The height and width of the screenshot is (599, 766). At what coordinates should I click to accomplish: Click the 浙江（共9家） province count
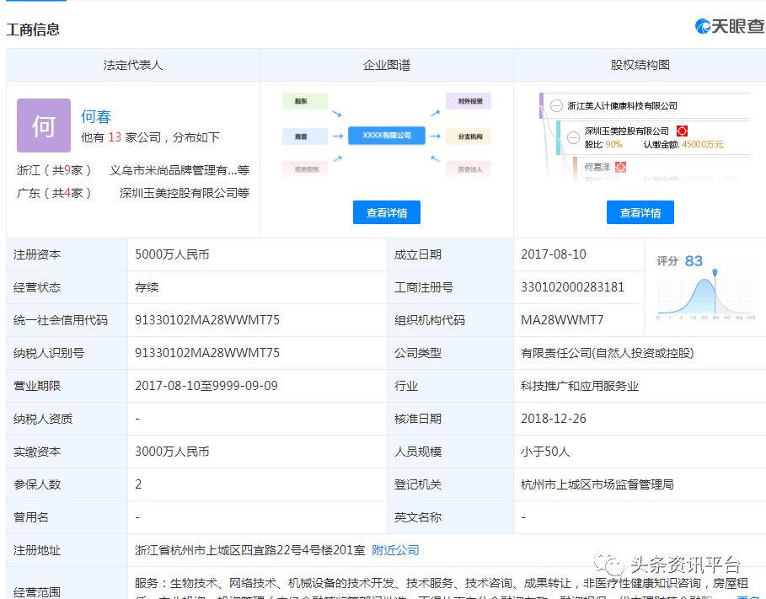click(x=54, y=170)
